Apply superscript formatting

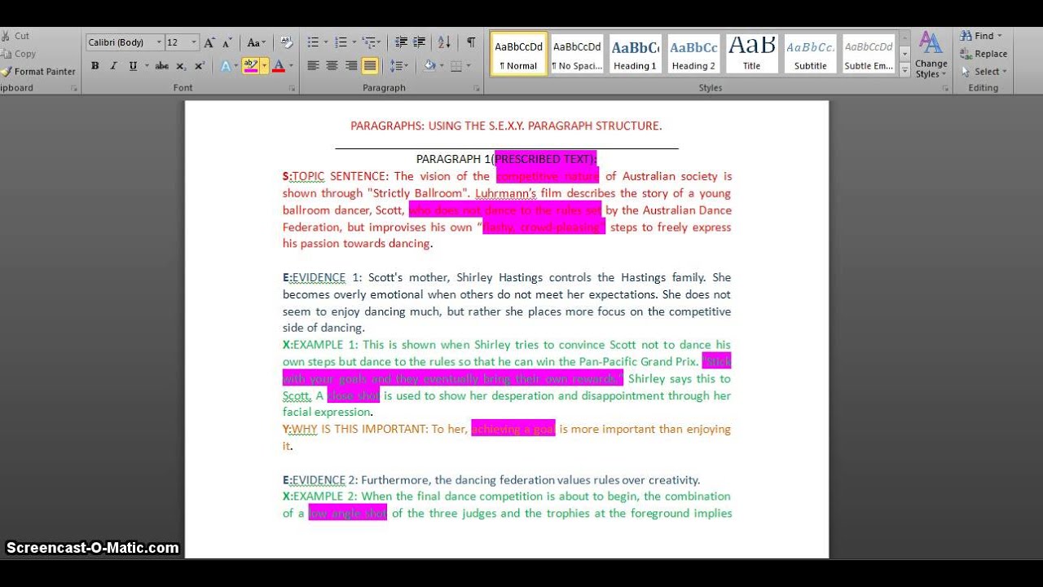tap(200, 66)
